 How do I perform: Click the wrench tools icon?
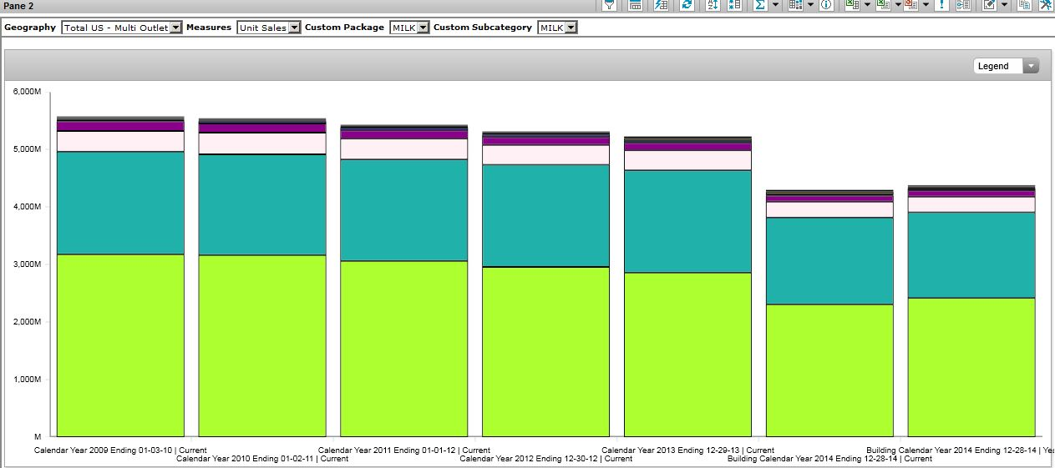pyautogui.click(x=1046, y=5)
